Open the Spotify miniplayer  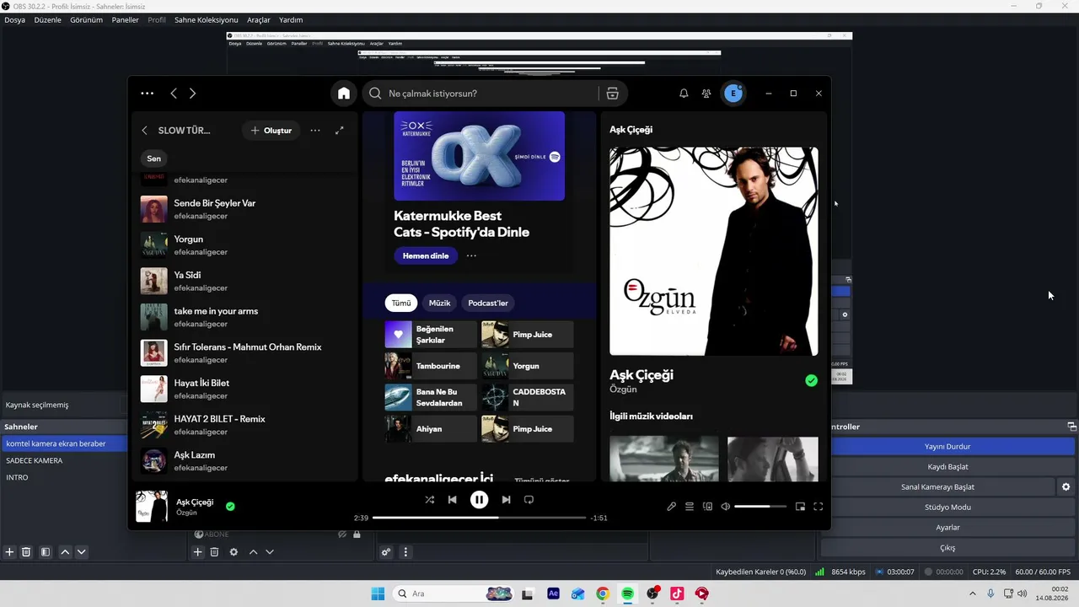800,507
